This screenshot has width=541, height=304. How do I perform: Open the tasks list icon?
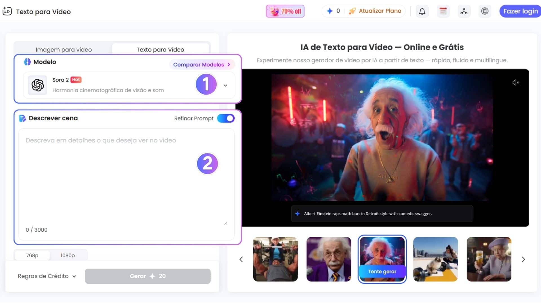pyautogui.click(x=443, y=11)
